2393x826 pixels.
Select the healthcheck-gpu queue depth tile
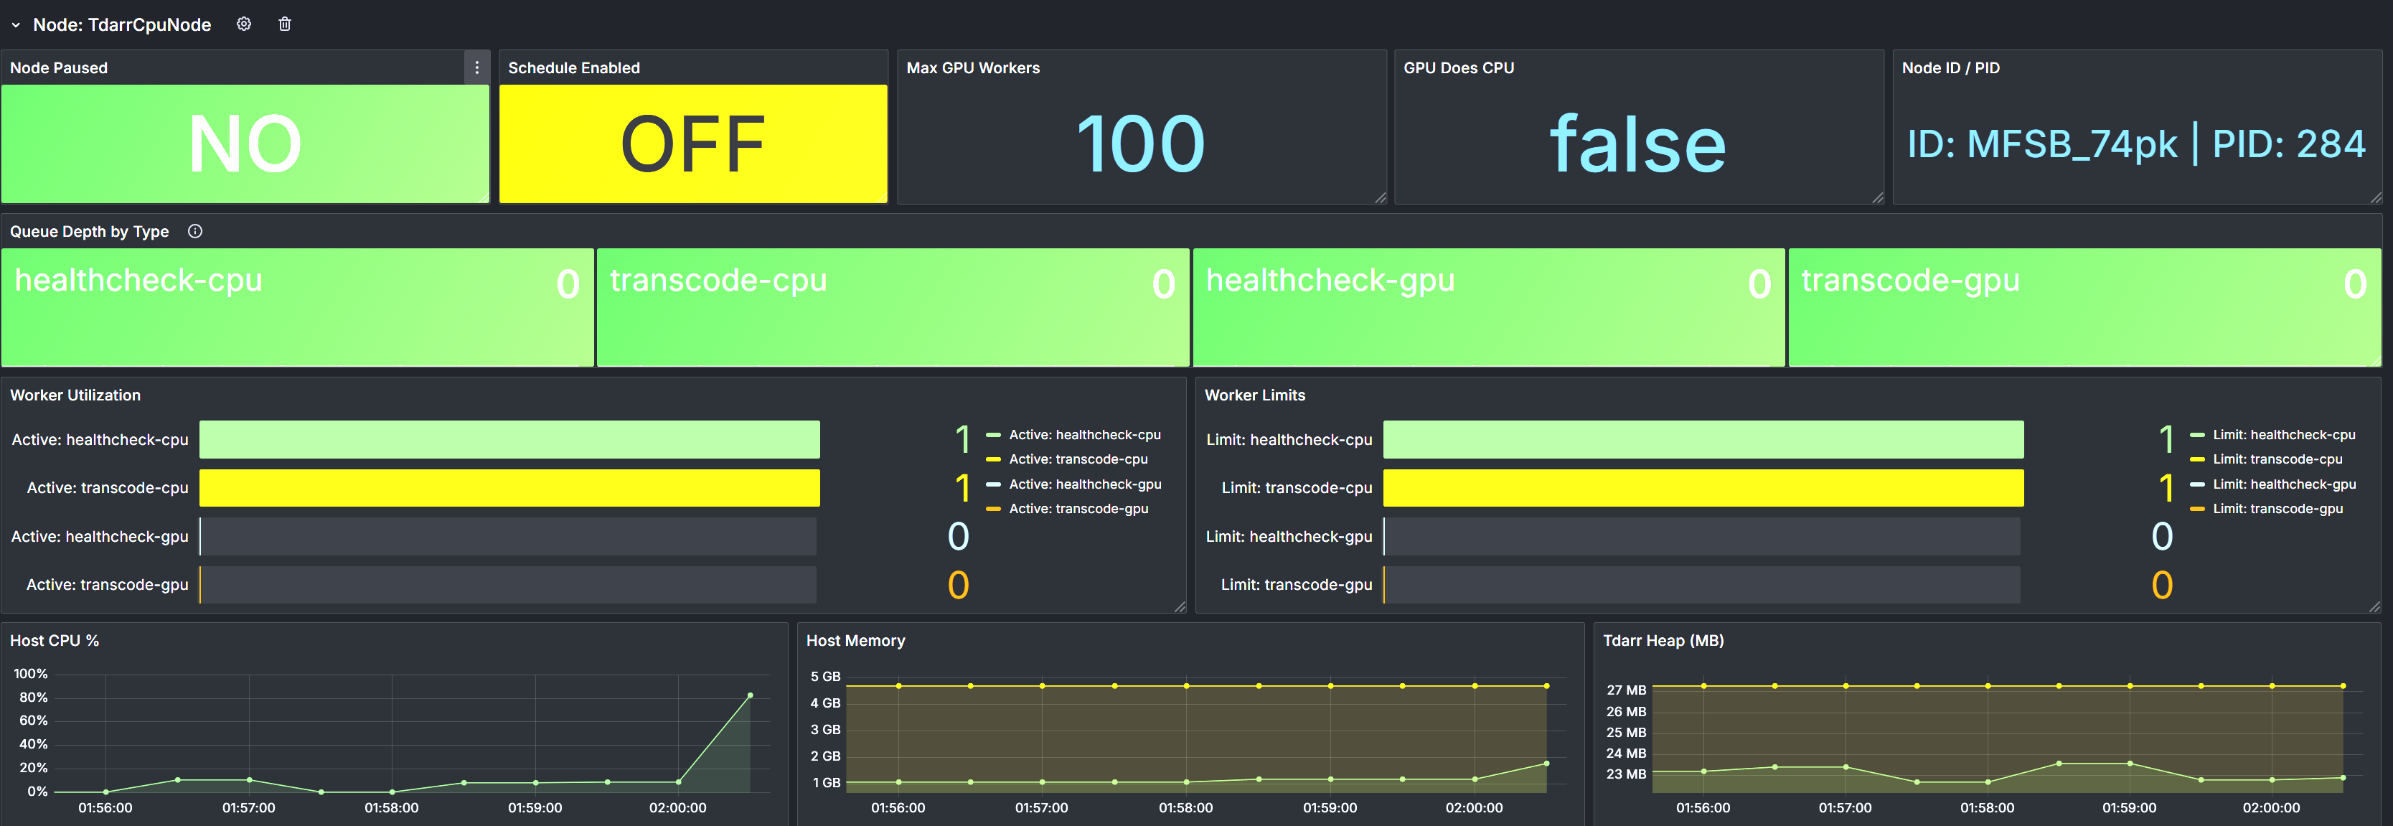coord(1488,306)
